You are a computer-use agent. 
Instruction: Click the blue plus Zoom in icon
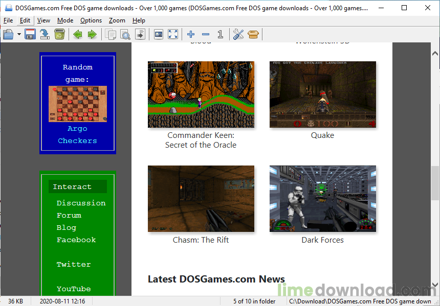191,34
